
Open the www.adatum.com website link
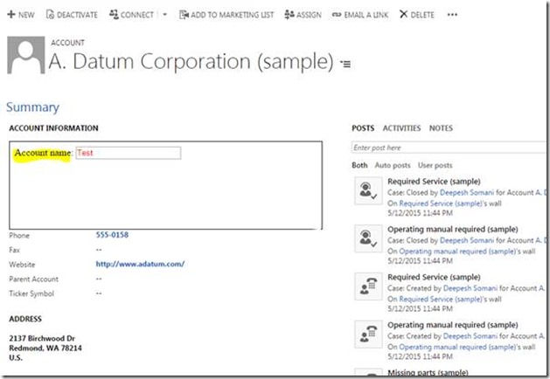140,264
